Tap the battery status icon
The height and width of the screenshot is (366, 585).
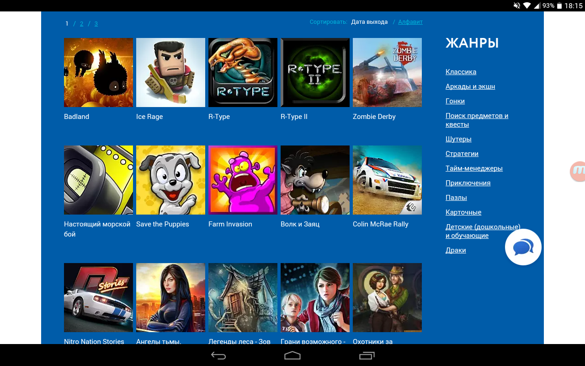click(x=560, y=5)
